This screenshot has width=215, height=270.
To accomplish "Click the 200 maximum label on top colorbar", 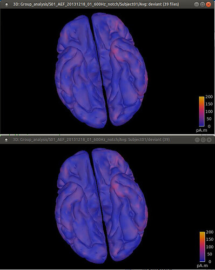I will [209, 97].
